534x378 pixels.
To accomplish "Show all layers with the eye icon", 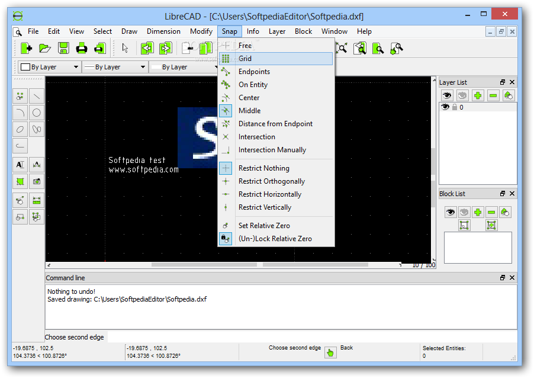I will (x=447, y=95).
